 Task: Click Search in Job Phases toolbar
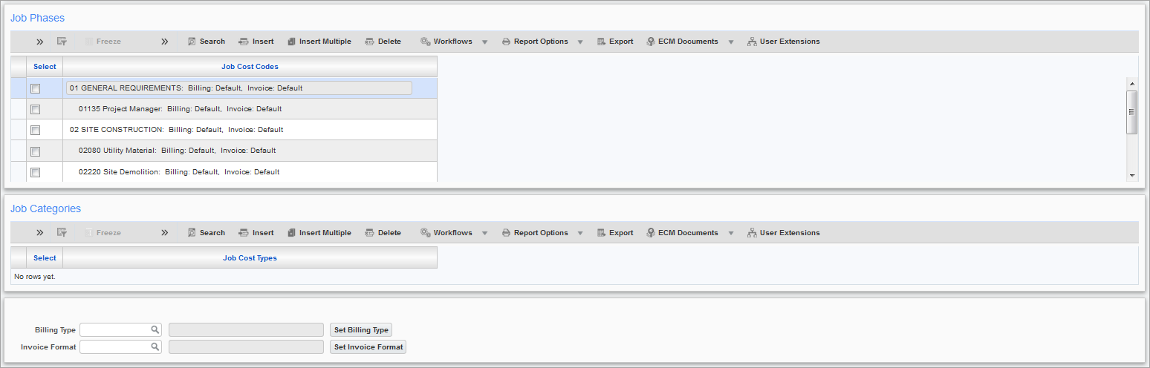pos(206,42)
